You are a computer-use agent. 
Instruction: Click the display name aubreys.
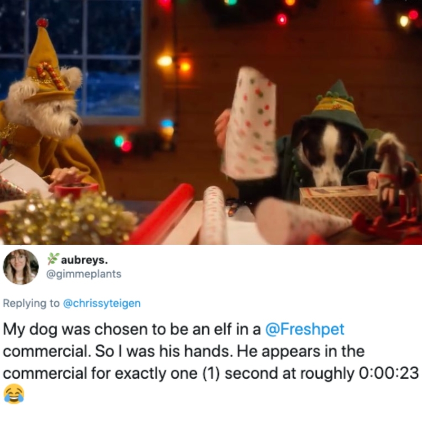(84, 260)
